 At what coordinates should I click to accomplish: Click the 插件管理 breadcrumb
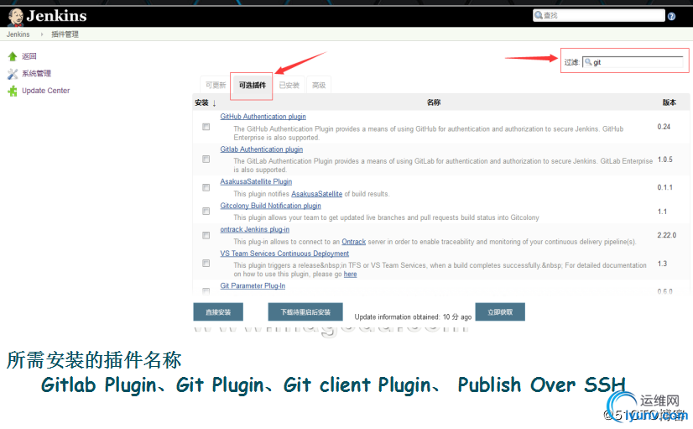(x=65, y=34)
